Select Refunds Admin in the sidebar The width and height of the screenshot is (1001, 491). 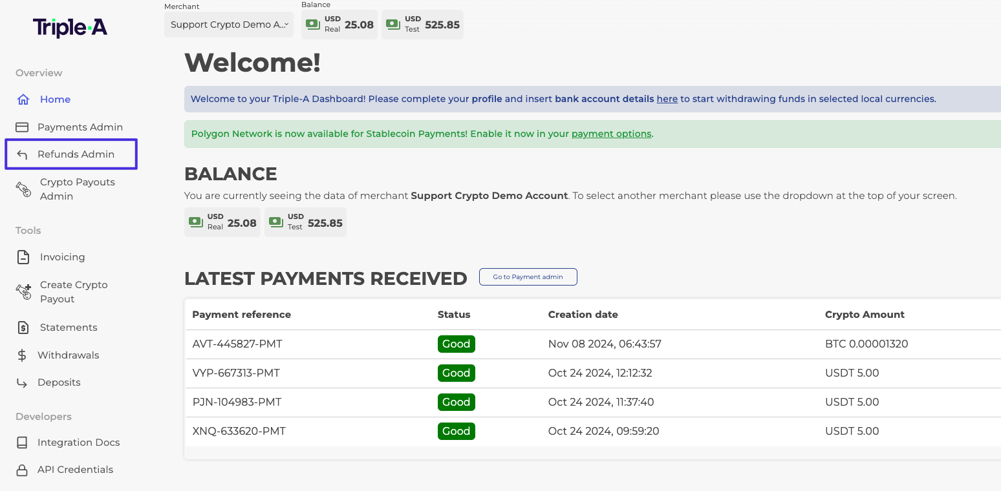click(x=76, y=154)
